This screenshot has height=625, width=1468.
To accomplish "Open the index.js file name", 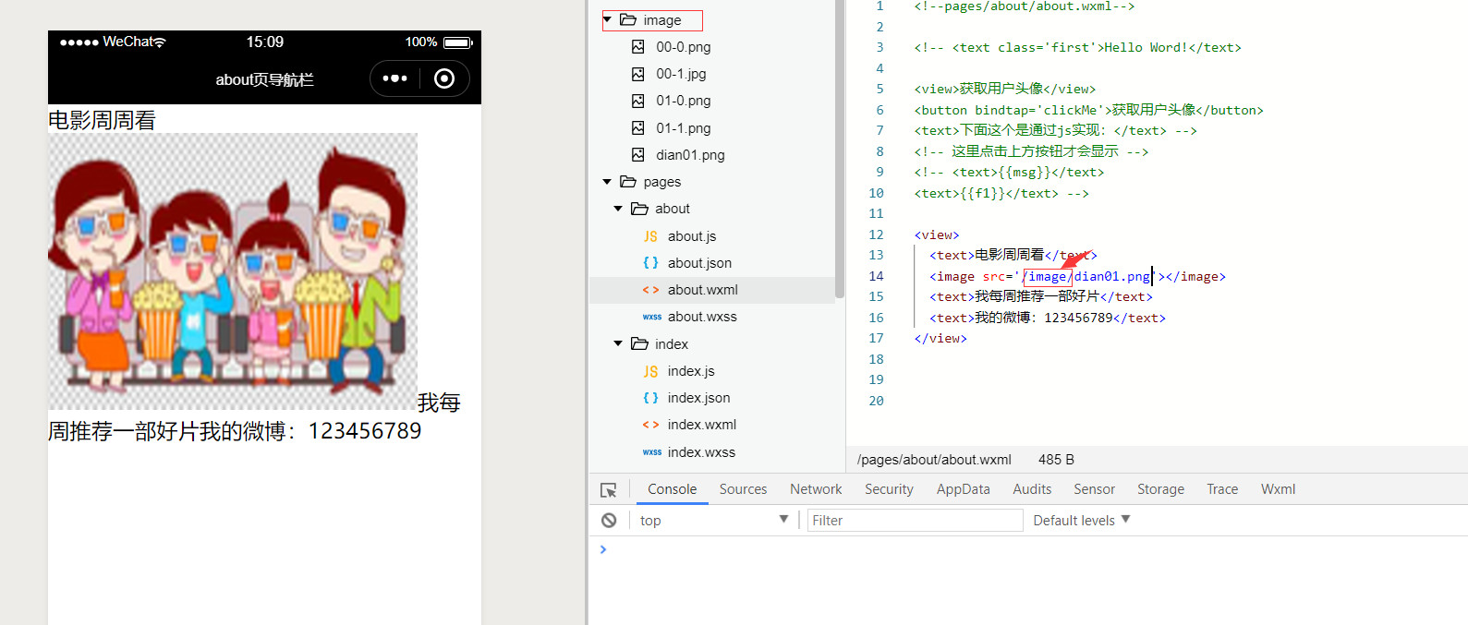I will tap(691, 371).
